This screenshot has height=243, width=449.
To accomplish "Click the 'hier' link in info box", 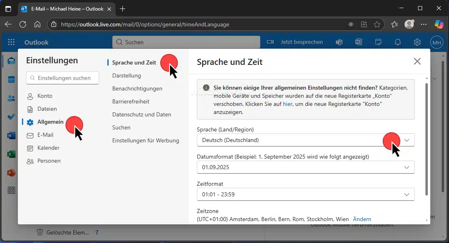I will [x=288, y=104].
